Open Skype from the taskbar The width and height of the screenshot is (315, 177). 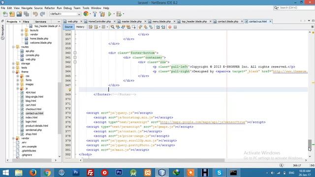tap(219, 173)
